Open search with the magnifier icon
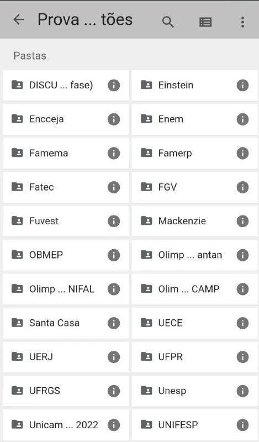 tap(168, 22)
